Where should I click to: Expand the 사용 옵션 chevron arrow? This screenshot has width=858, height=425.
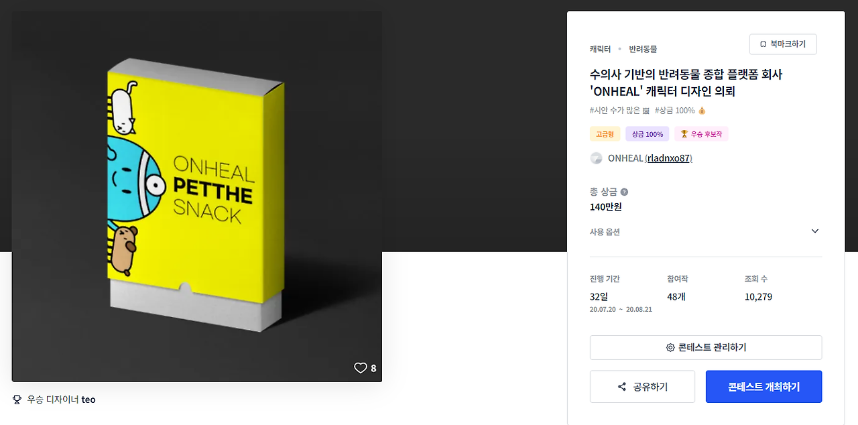(815, 231)
